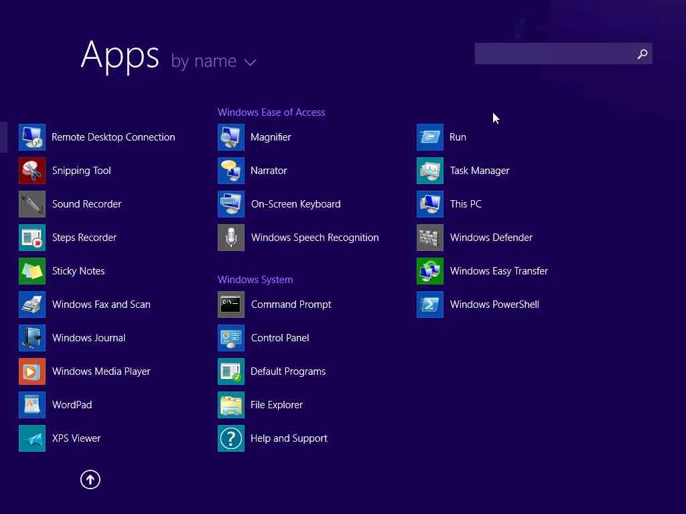Image resolution: width=686 pixels, height=514 pixels.
Task: Click the 'Narrator' label
Action: [x=269, y=171]
